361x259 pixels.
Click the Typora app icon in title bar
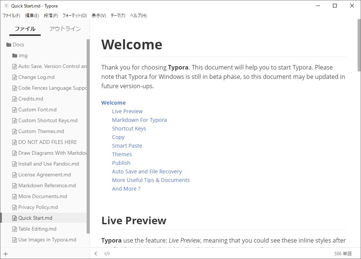point(6,6)
